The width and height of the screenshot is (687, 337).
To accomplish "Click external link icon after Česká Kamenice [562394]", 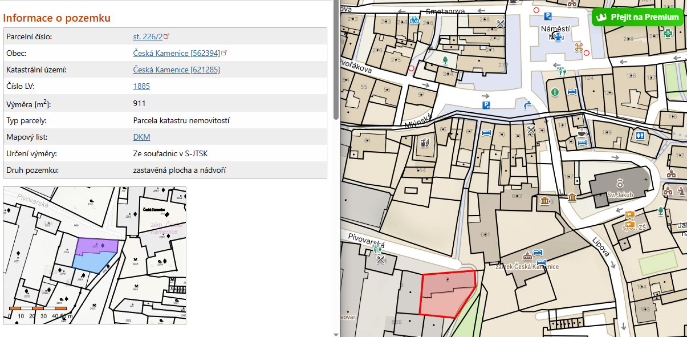I will (224, 53).
